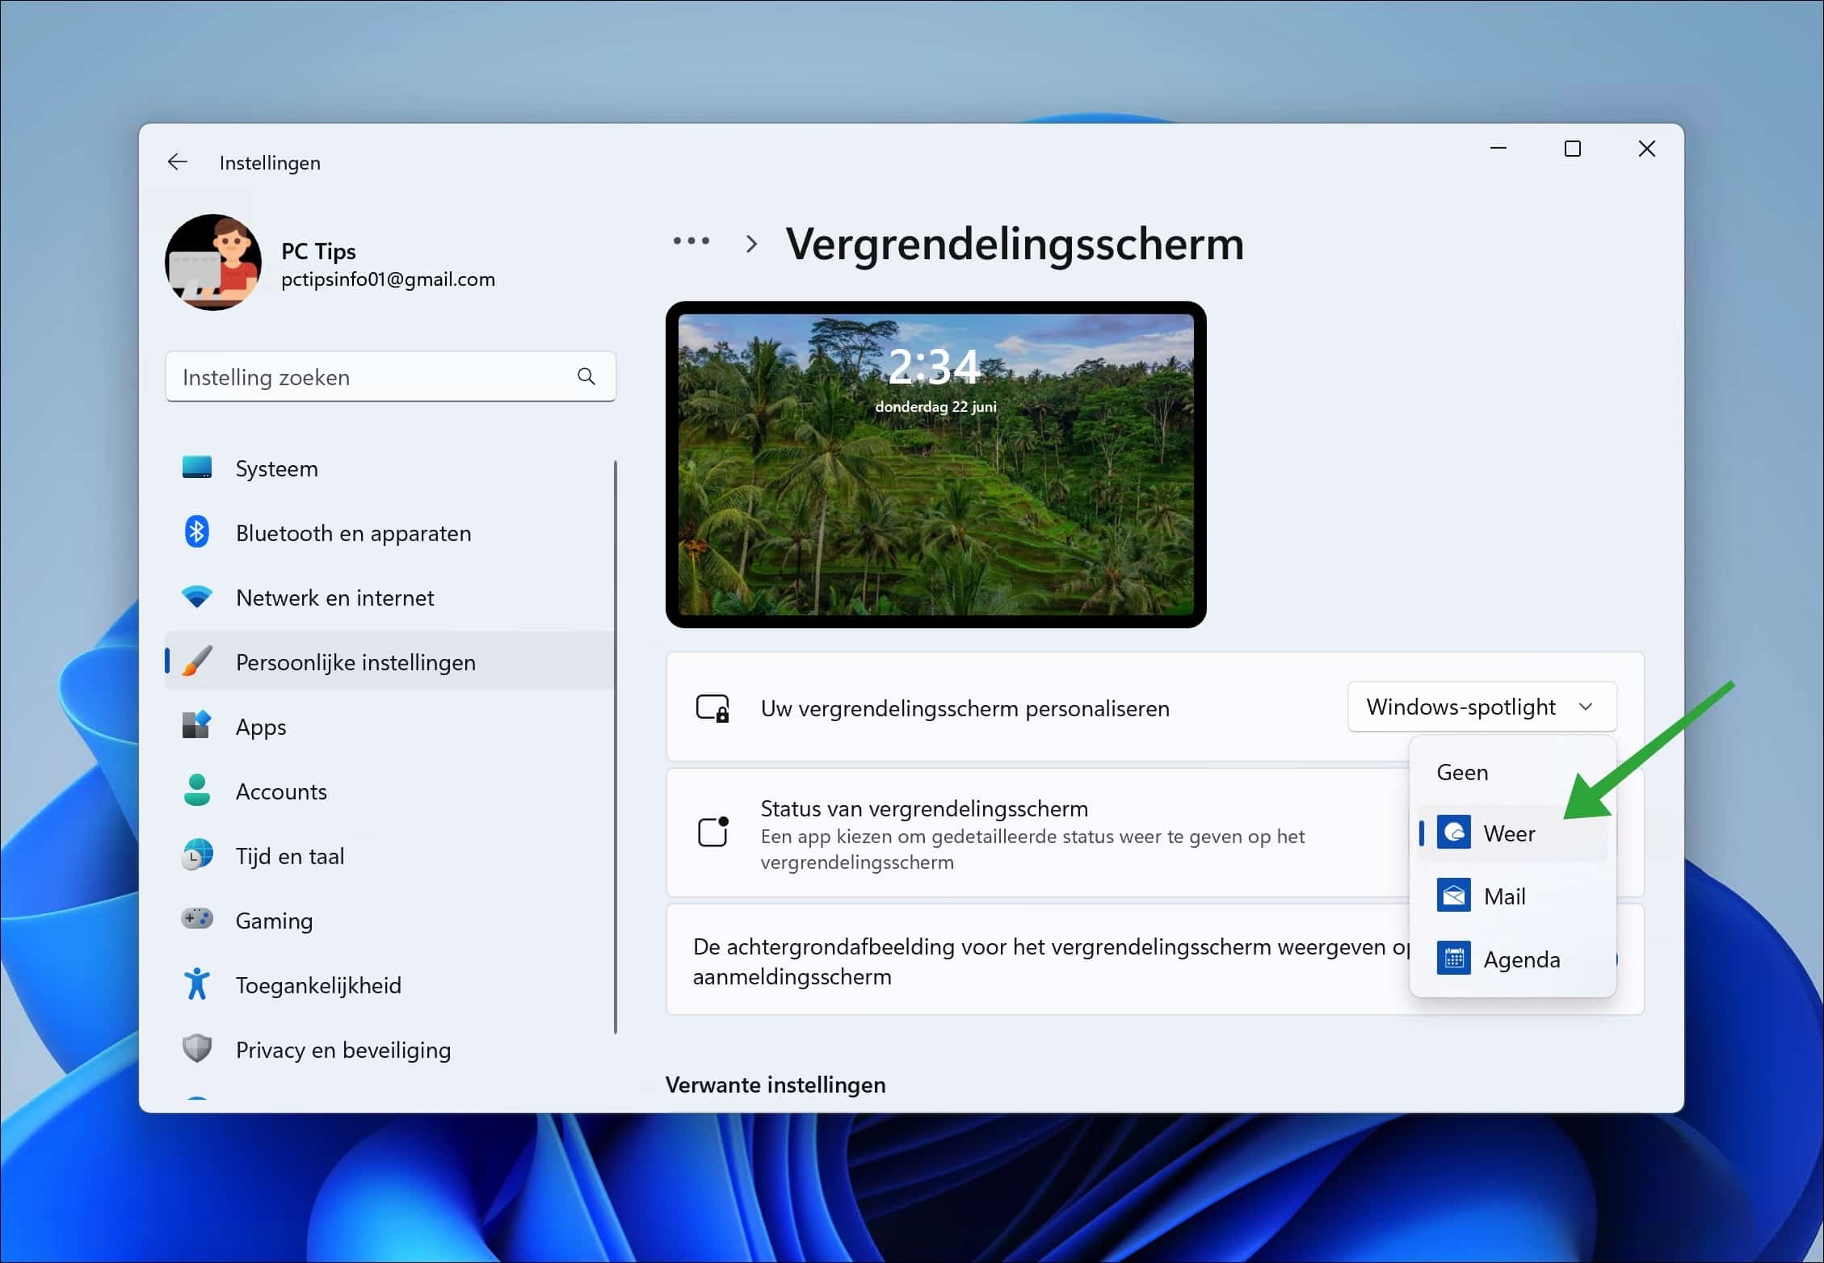The width and height of the screenshot is (1824, 1263).
Task: Open Apps settings icon in sidebar
Action: (x=196, y=725)
